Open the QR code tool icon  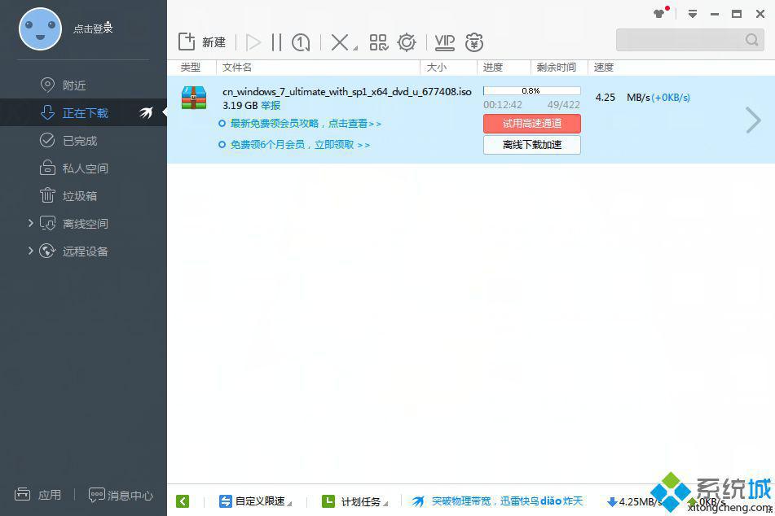coord(378,42)
